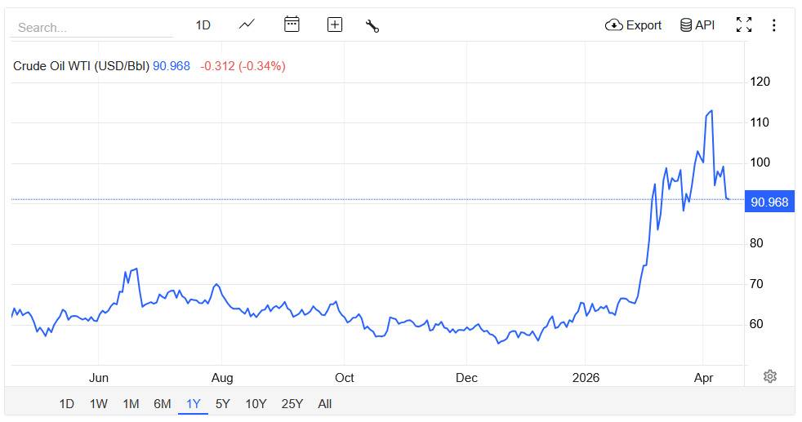Select the 25Y time range tab
The height and width of the screenshot is (422, 802).
(292, 404)
